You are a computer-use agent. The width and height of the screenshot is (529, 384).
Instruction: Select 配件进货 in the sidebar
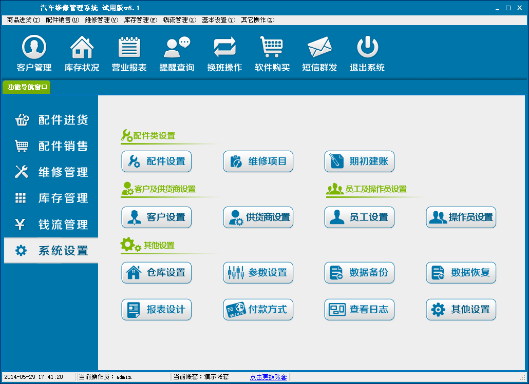[51, 120]
